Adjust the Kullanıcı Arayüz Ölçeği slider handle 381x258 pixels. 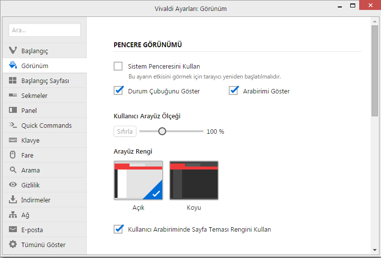click(162, 131)
